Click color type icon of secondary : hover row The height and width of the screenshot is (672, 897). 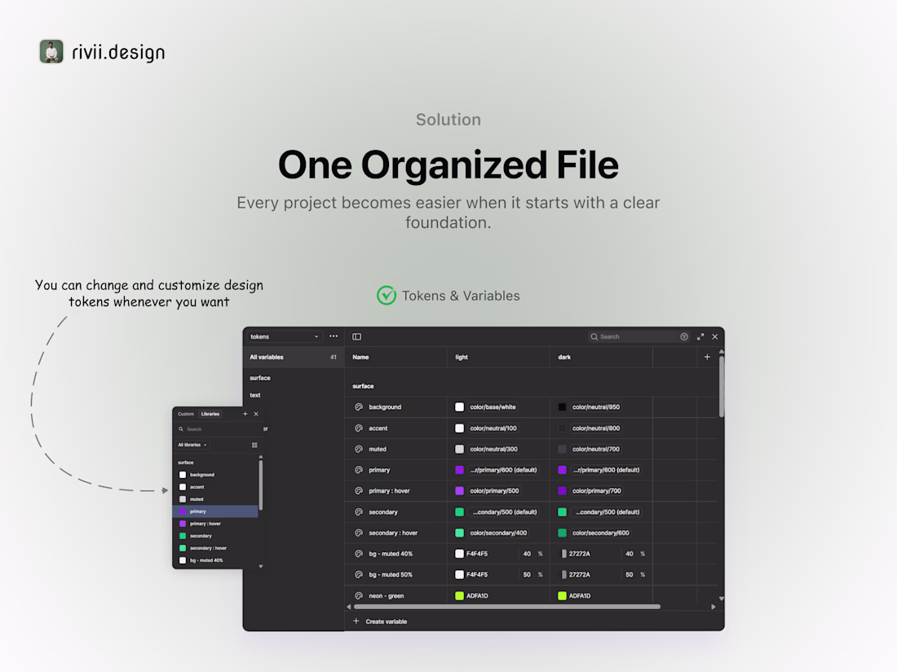pos(359,533)
